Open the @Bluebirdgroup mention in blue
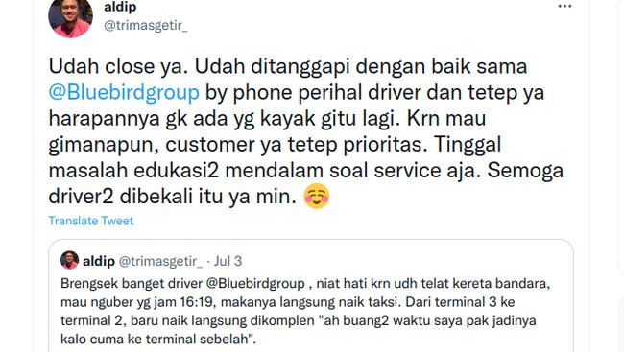The image size is (624, 352). tap(124, 92)
